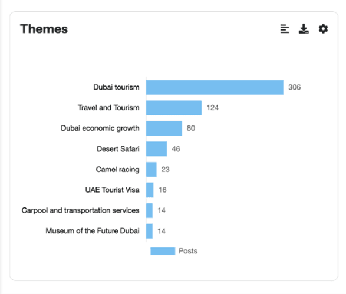The width and height of the screenshot is (346, 294).
Task: Click the UAE Tourist Visa label
Action: click(x=113, y=190)
